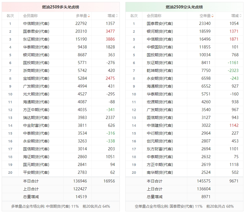Sort short table by 增减 arrows
The width and height of the screenshot is (246, 213).
[x=240, y=16]
